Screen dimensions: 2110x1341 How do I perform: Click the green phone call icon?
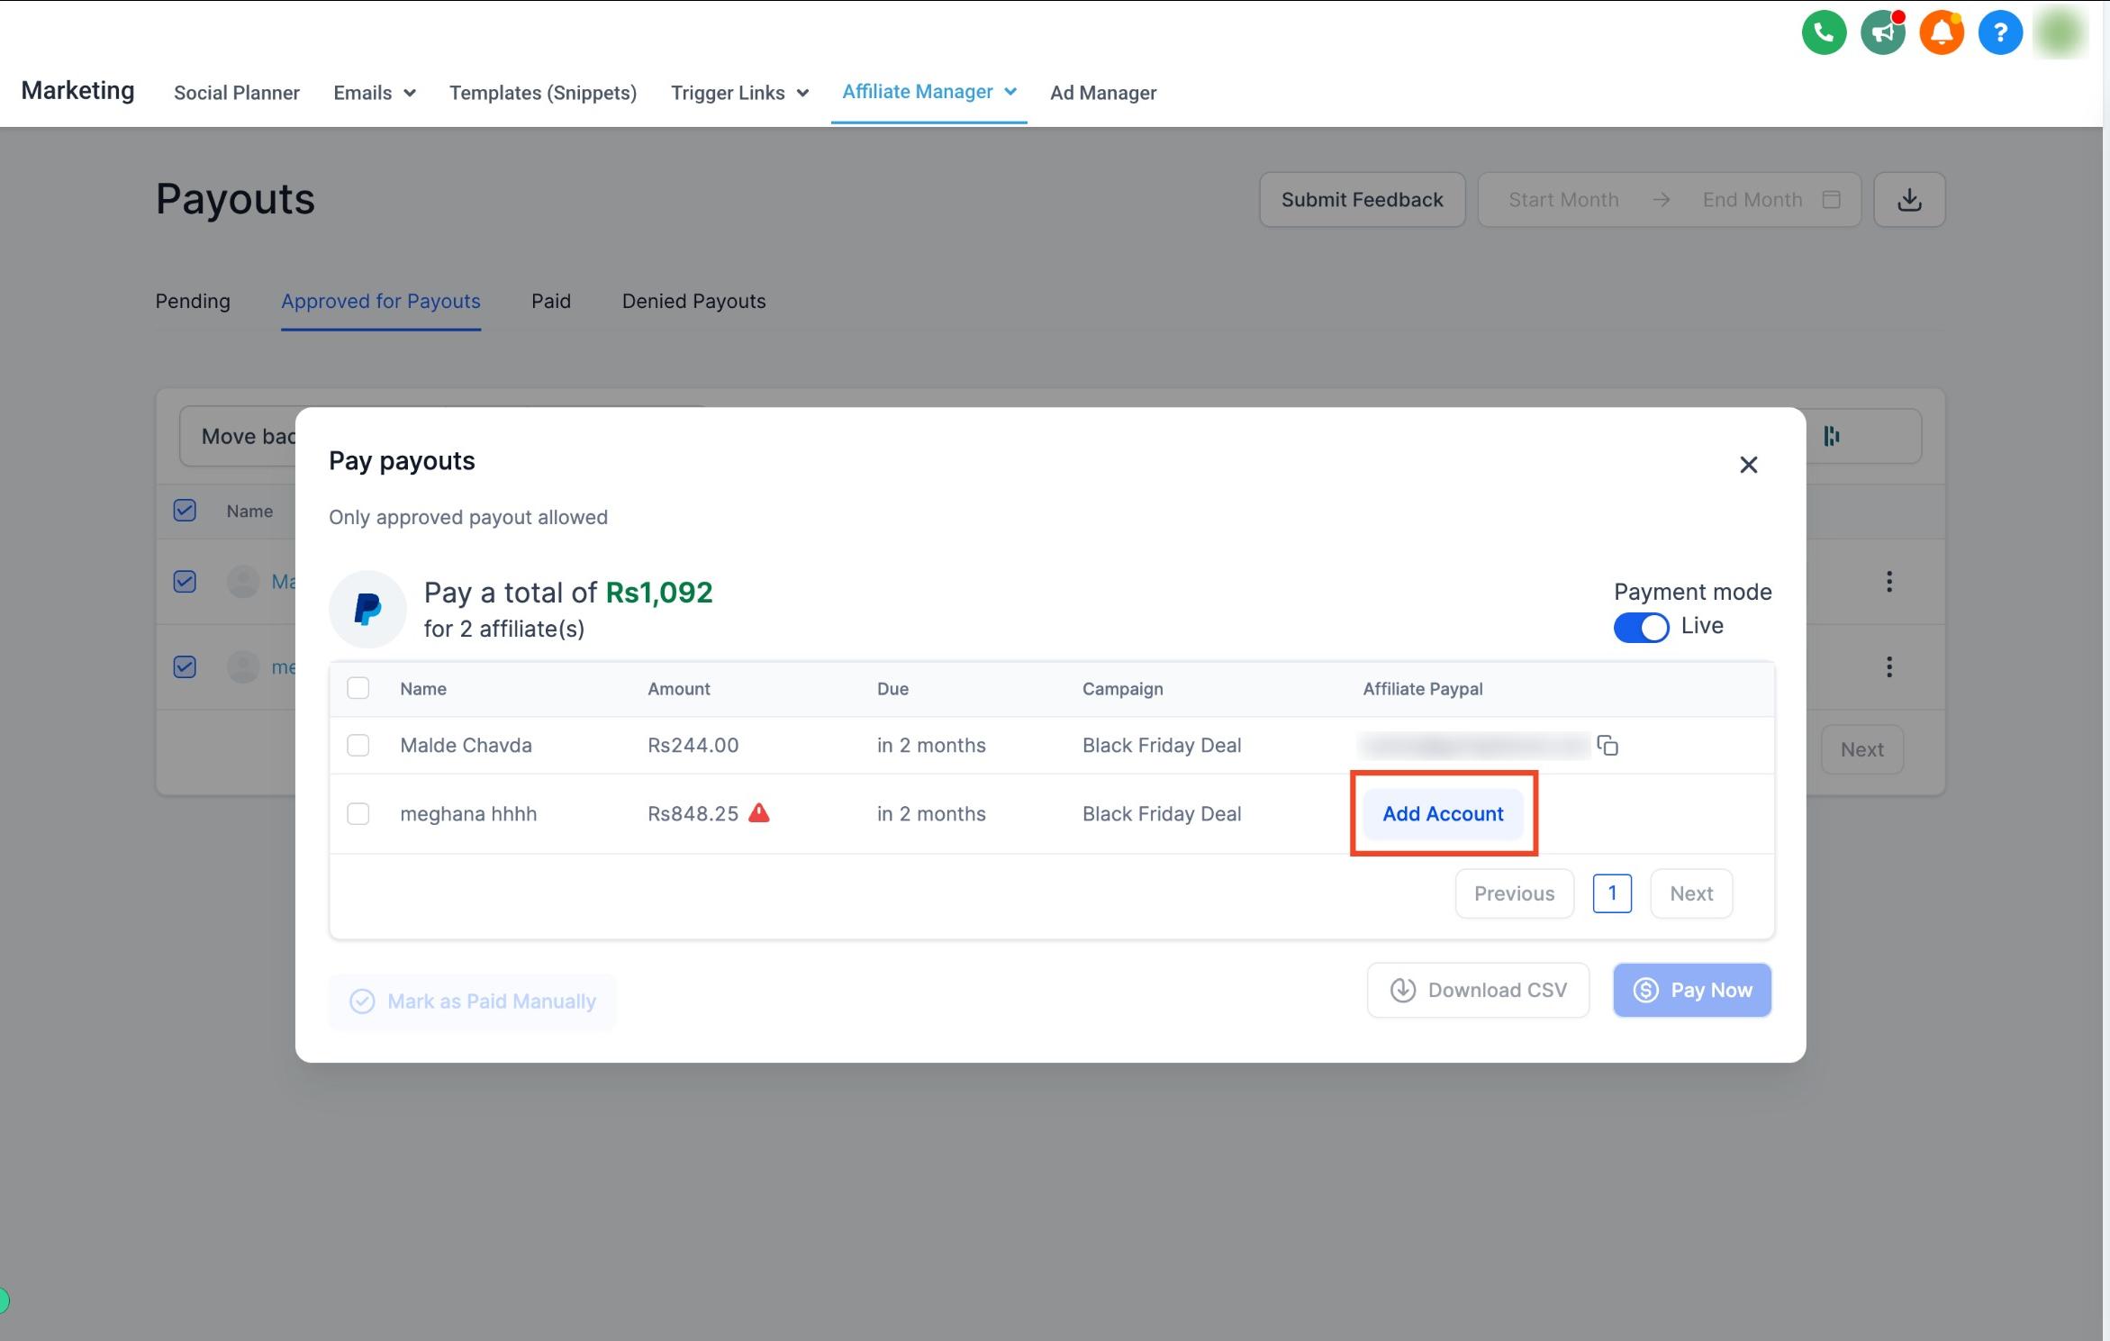point(1824,33)
